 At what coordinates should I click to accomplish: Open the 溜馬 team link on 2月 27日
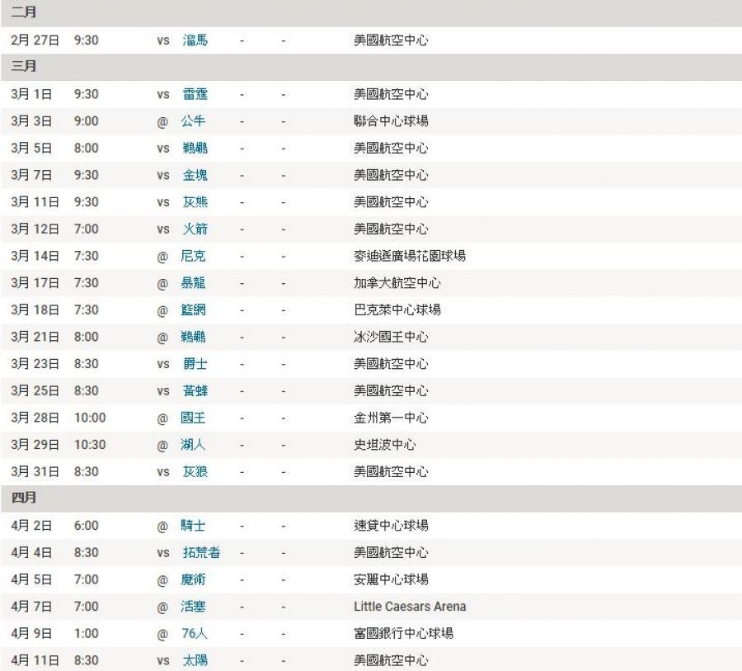[x=195, y=40]
